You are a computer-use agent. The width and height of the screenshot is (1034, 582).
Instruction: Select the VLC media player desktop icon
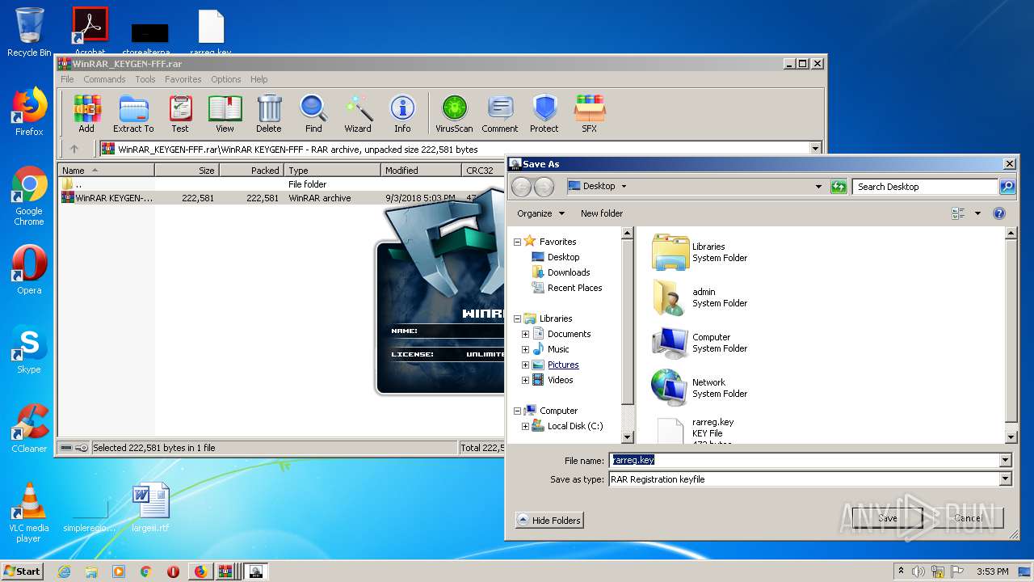click(29, 512)
